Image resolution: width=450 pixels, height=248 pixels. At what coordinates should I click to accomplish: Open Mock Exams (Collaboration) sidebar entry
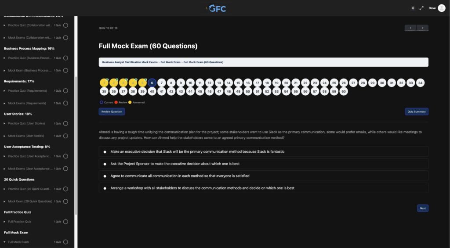(29, 38)
